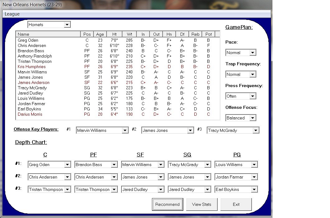Click the Wt column header

pyautogui.click(x=129, y=34)
